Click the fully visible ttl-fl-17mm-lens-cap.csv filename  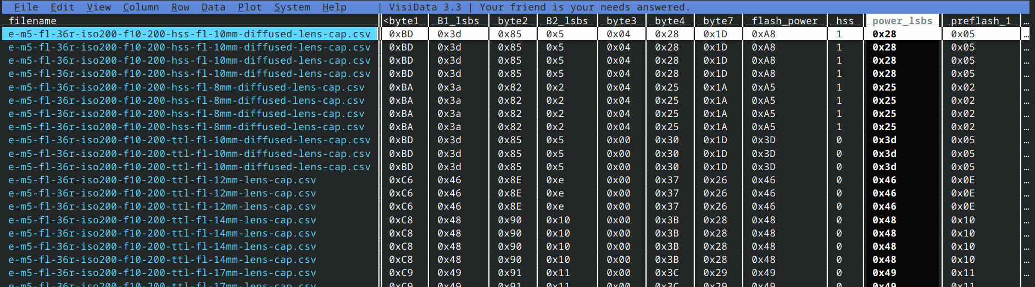(x=162, y=273)
